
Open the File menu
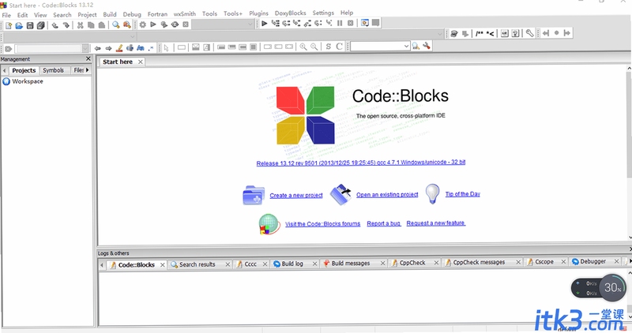coord(6,15)
